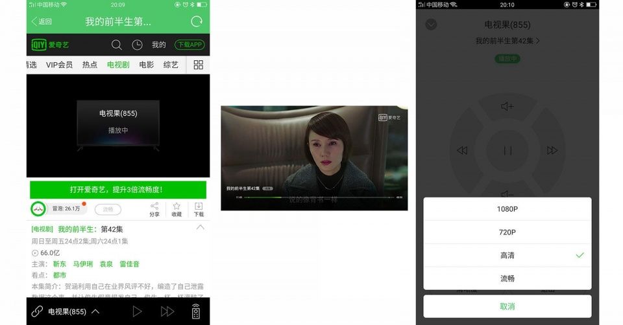
Task: Tap fast-forward icon on remote dial
Action: [x=552, y=150]
